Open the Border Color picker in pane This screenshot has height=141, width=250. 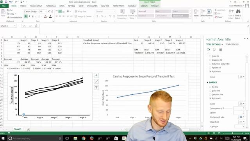(242, 104)
